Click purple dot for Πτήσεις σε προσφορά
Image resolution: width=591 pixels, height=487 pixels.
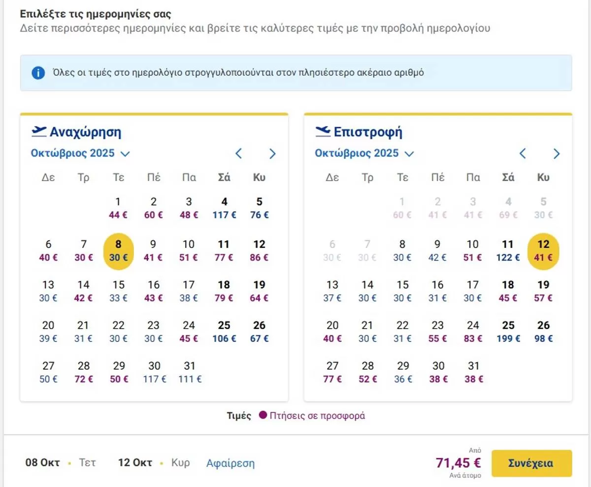point(263,416)
